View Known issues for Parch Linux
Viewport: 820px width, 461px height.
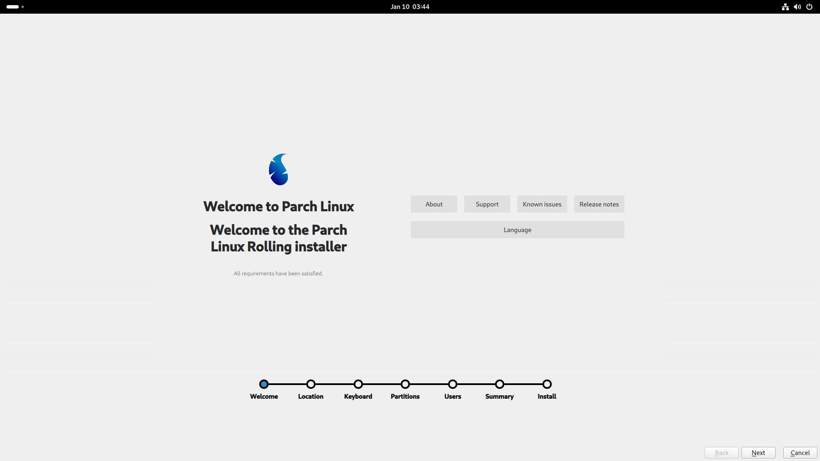542,204
